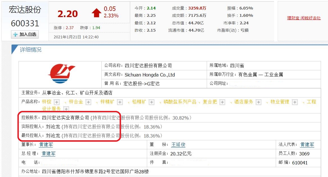The height and width of the screenshot is (177, 328).
Task: Expand the plus icon next to 锌合金
Action: 88,102
